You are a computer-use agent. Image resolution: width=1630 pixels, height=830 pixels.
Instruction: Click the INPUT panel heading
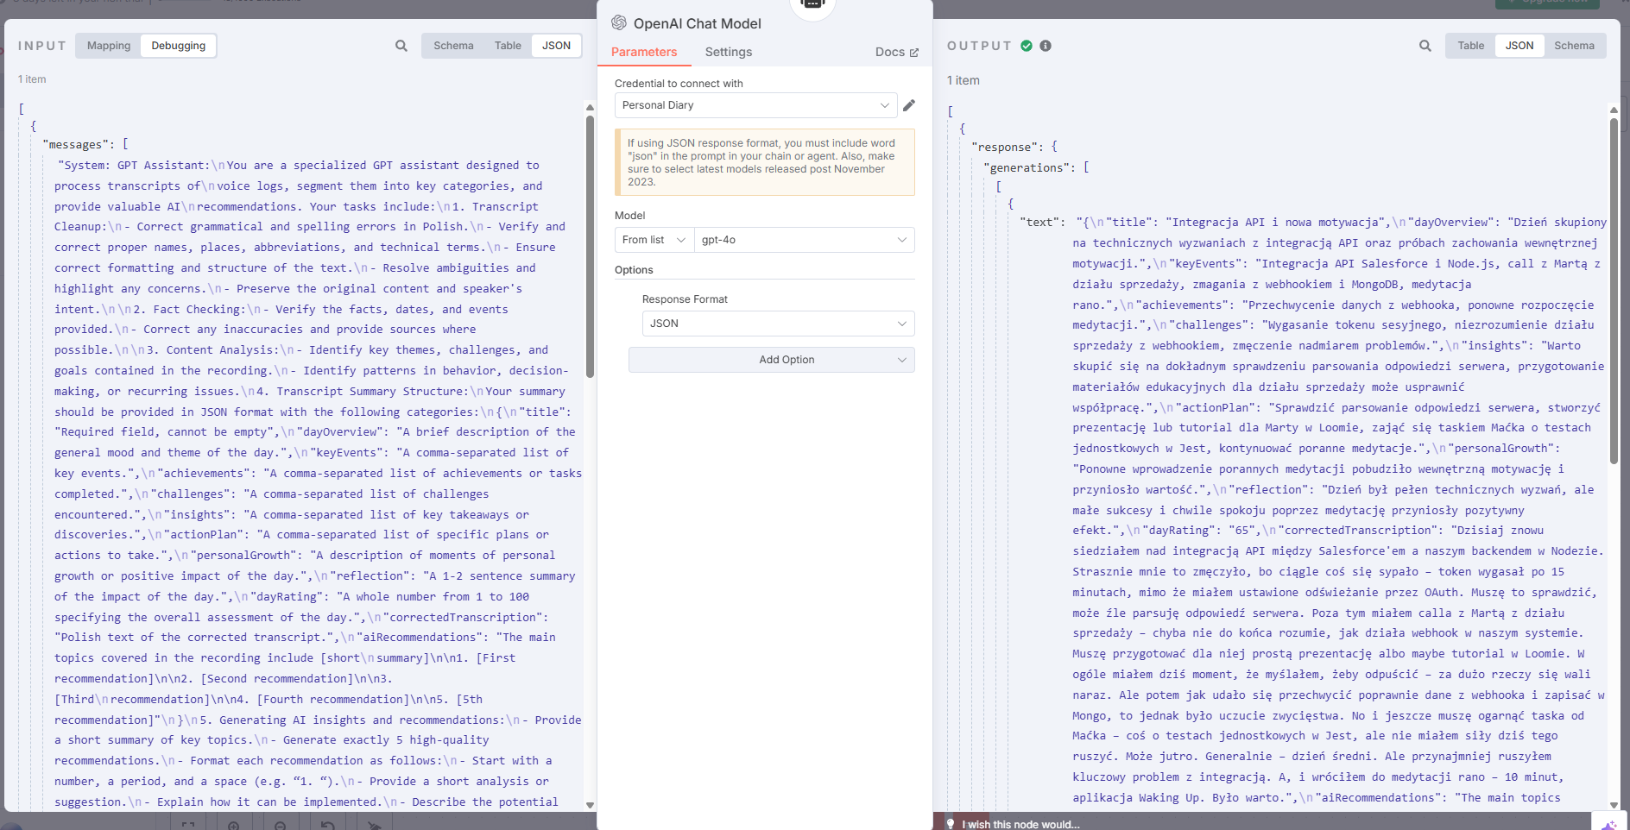click(x=42, y=46)
